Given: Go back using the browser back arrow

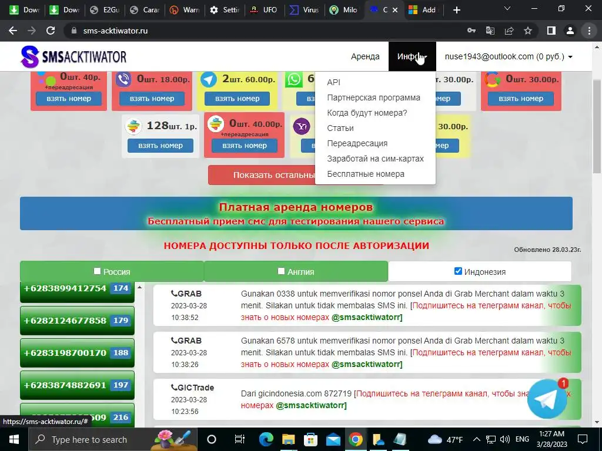Looking at the screenshot, I should (x=13, y=31).
